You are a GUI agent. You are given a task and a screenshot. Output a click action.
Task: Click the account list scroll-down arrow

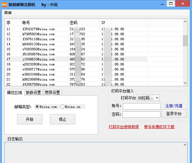pos(185,83)
